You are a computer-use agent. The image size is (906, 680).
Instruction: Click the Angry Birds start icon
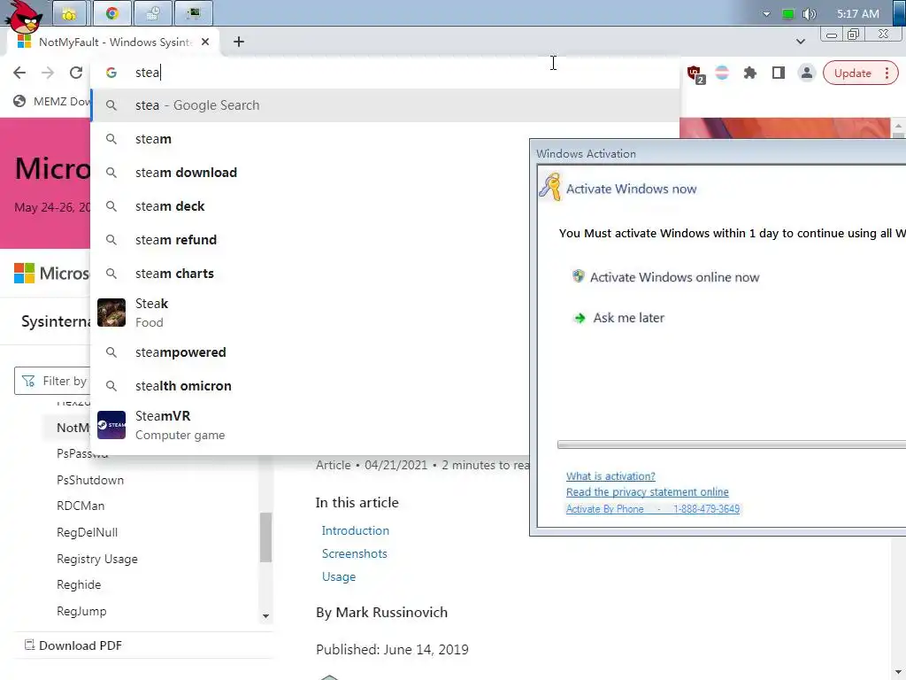tap(23, 16)
